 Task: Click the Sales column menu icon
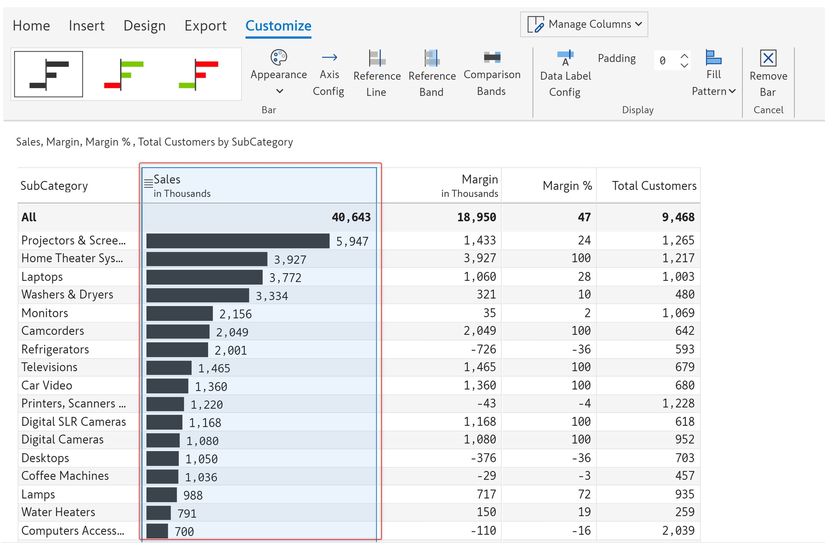pyautogui.click(x=148, y=183)
